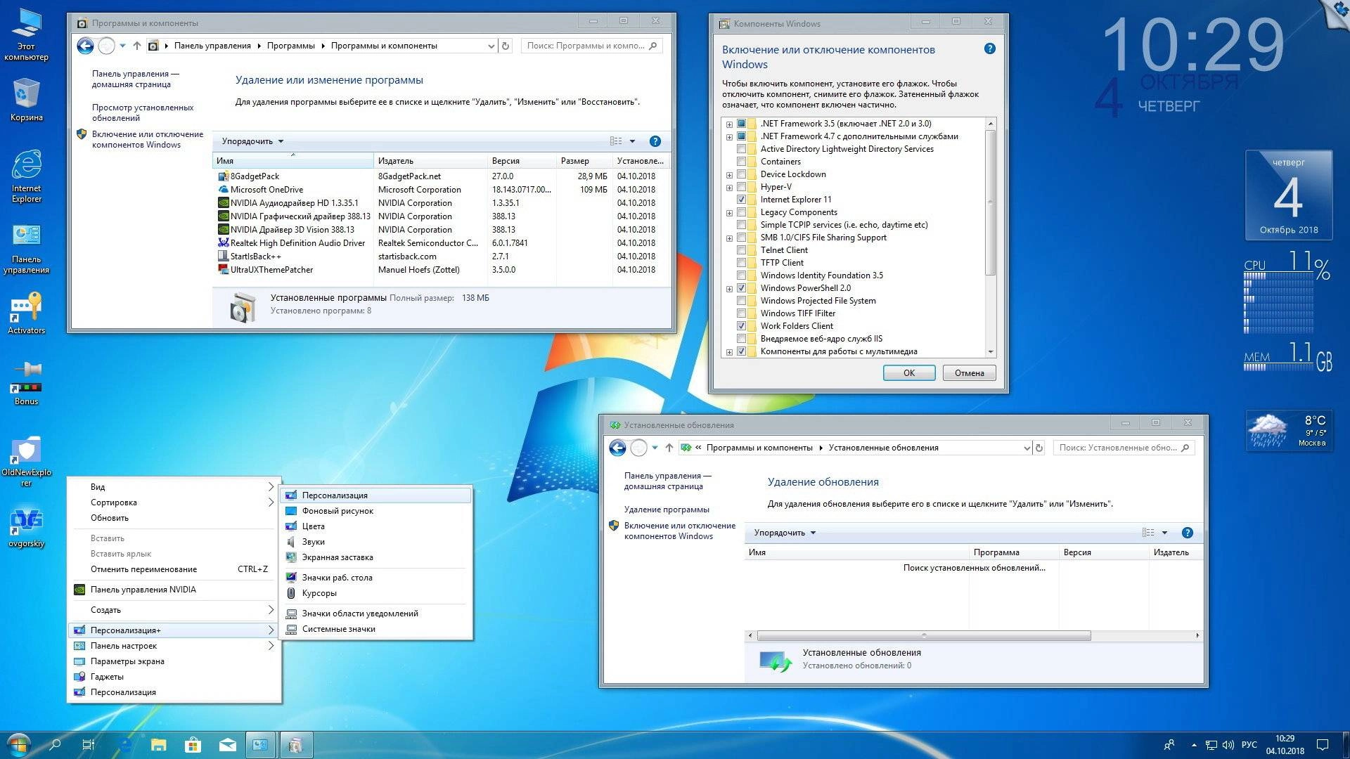Click the weather gadget cloud icon
Screen dimensions: 1350x759
click(x=1268, y=431)
